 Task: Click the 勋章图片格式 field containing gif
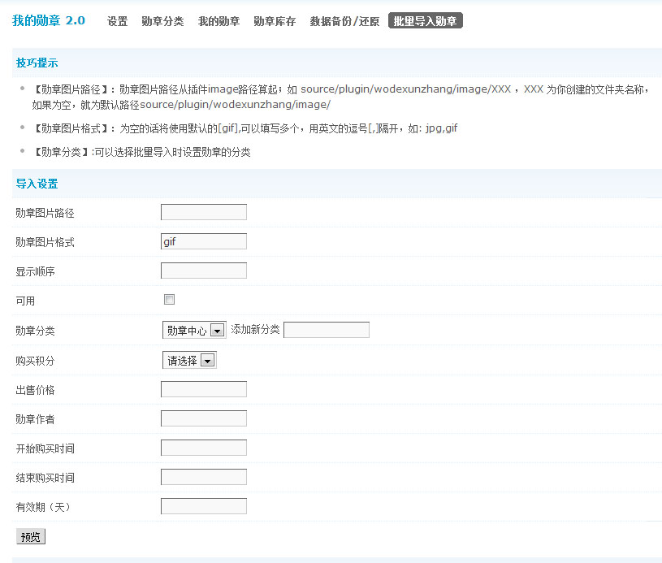pyautogui.click(x=204, y=241)
